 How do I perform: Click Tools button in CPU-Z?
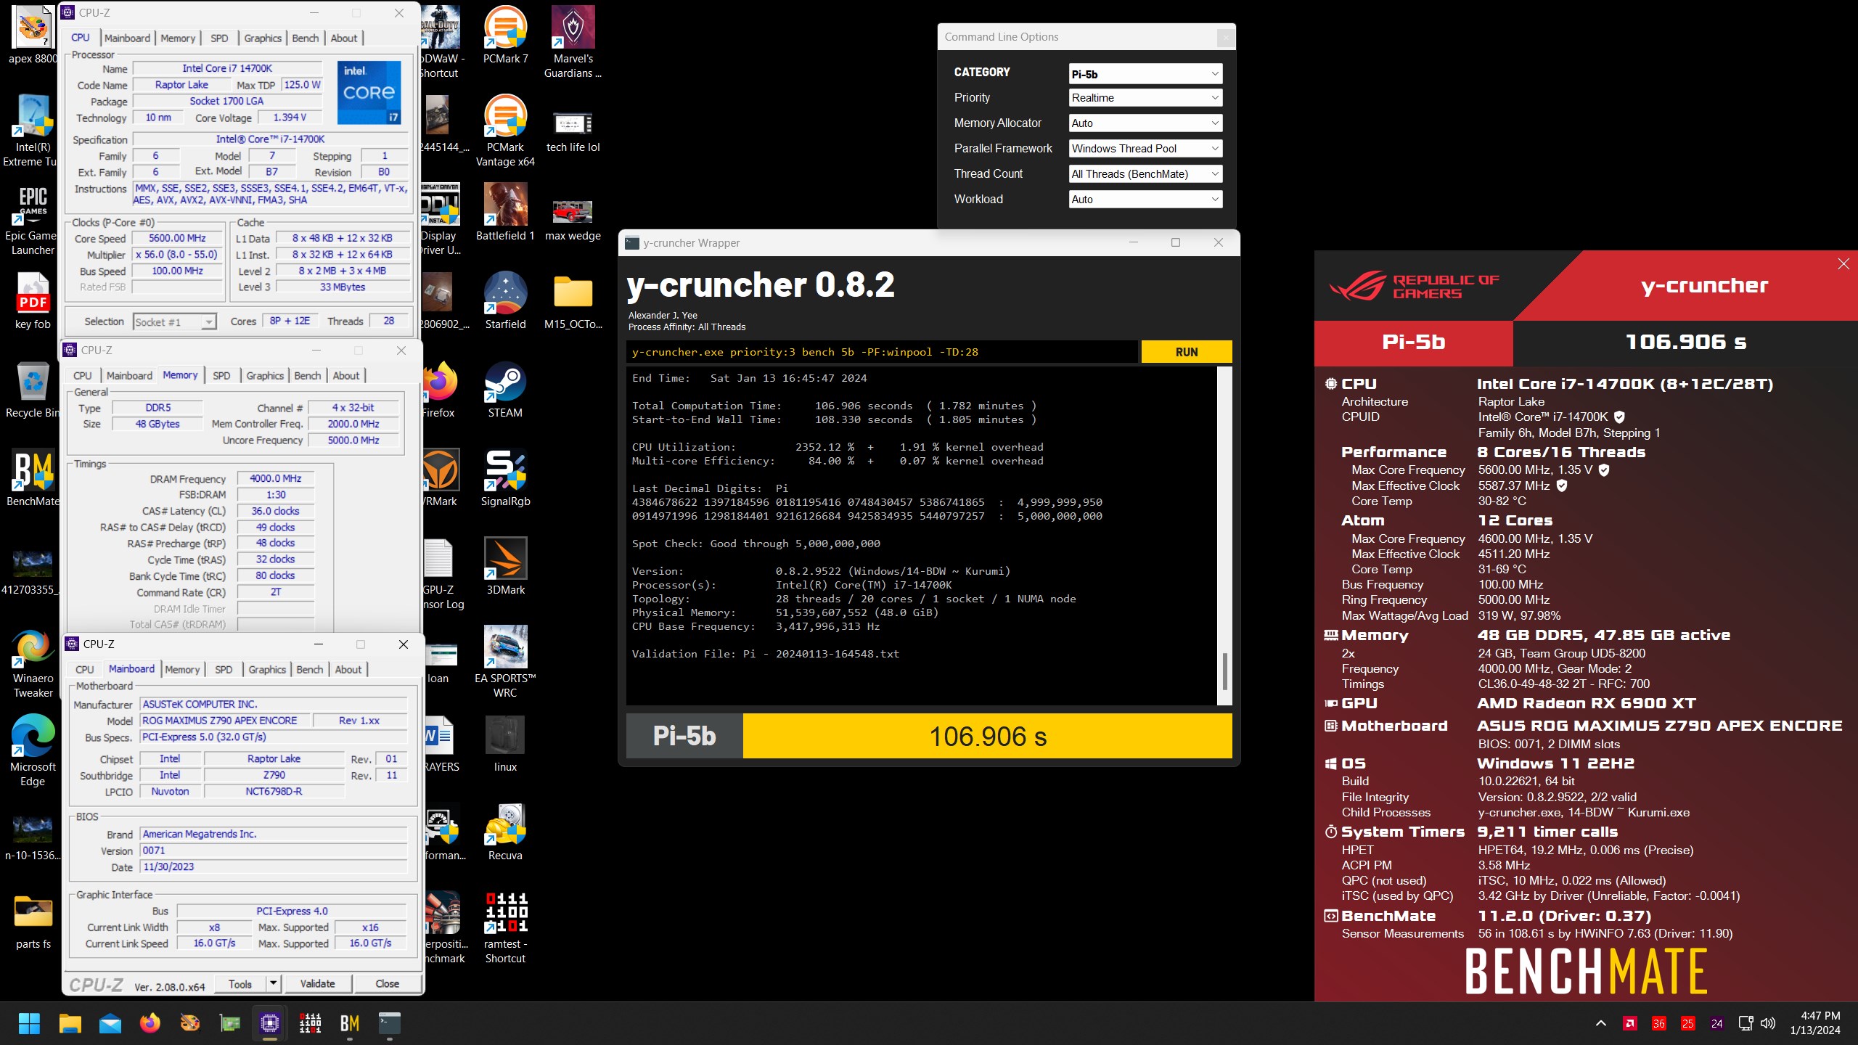240,983
